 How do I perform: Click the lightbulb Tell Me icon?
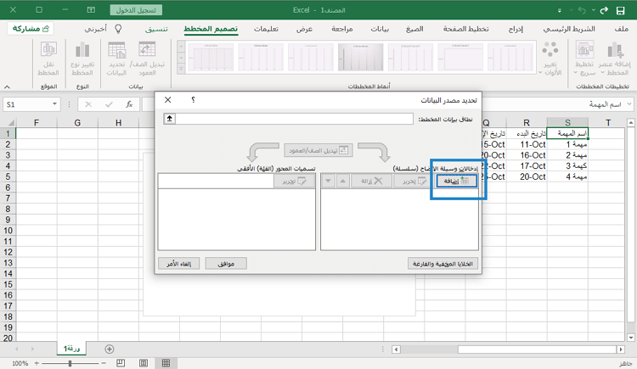[119, 29]
